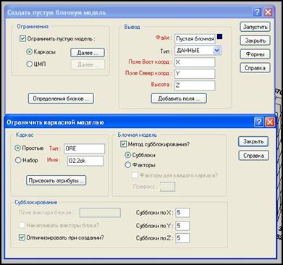
Task: Click the Имя field containing 02.2ok
Action: (x=85, y=161)
